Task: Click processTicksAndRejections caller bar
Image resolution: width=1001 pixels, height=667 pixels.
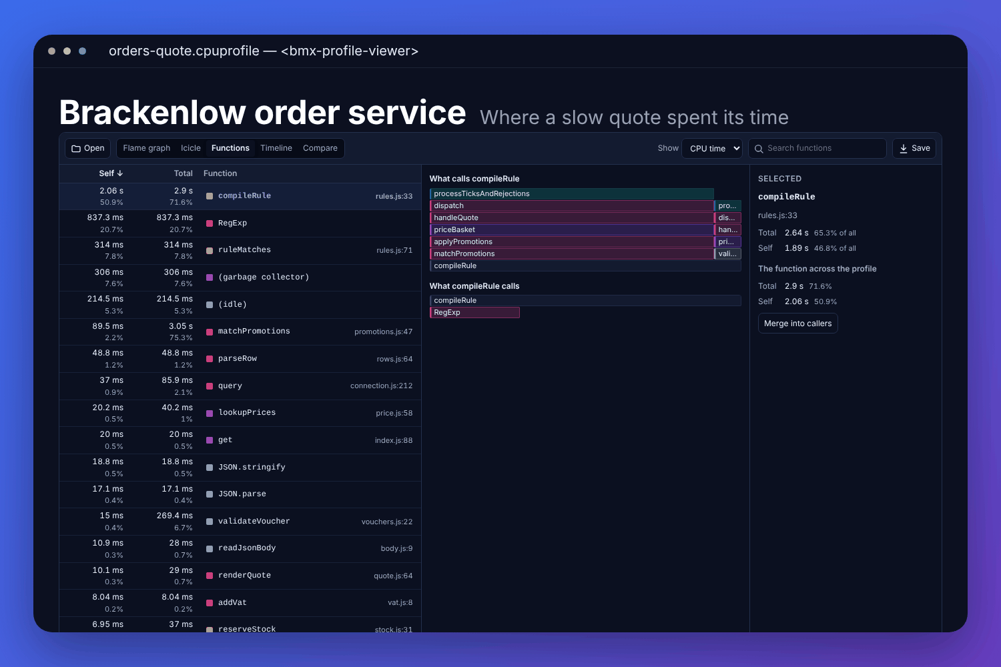Action: pyautogui.click(x=572, y=193)
